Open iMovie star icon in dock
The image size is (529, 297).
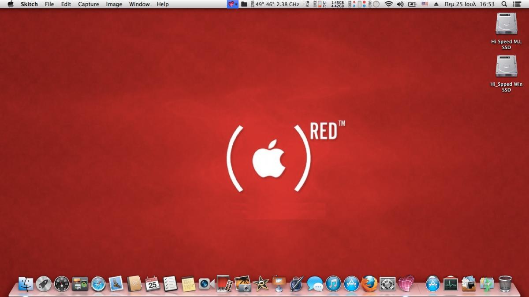[x=261, y=284]
